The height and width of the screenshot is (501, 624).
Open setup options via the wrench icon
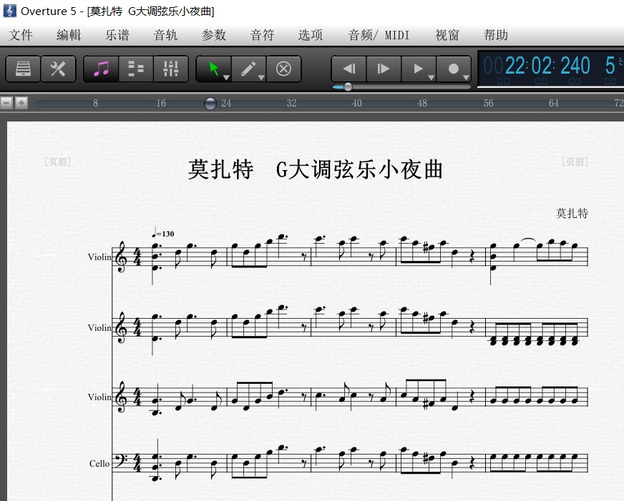point(59,69)
